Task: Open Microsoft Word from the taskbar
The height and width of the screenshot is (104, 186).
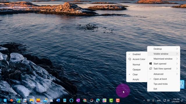Action: point(58,101)
